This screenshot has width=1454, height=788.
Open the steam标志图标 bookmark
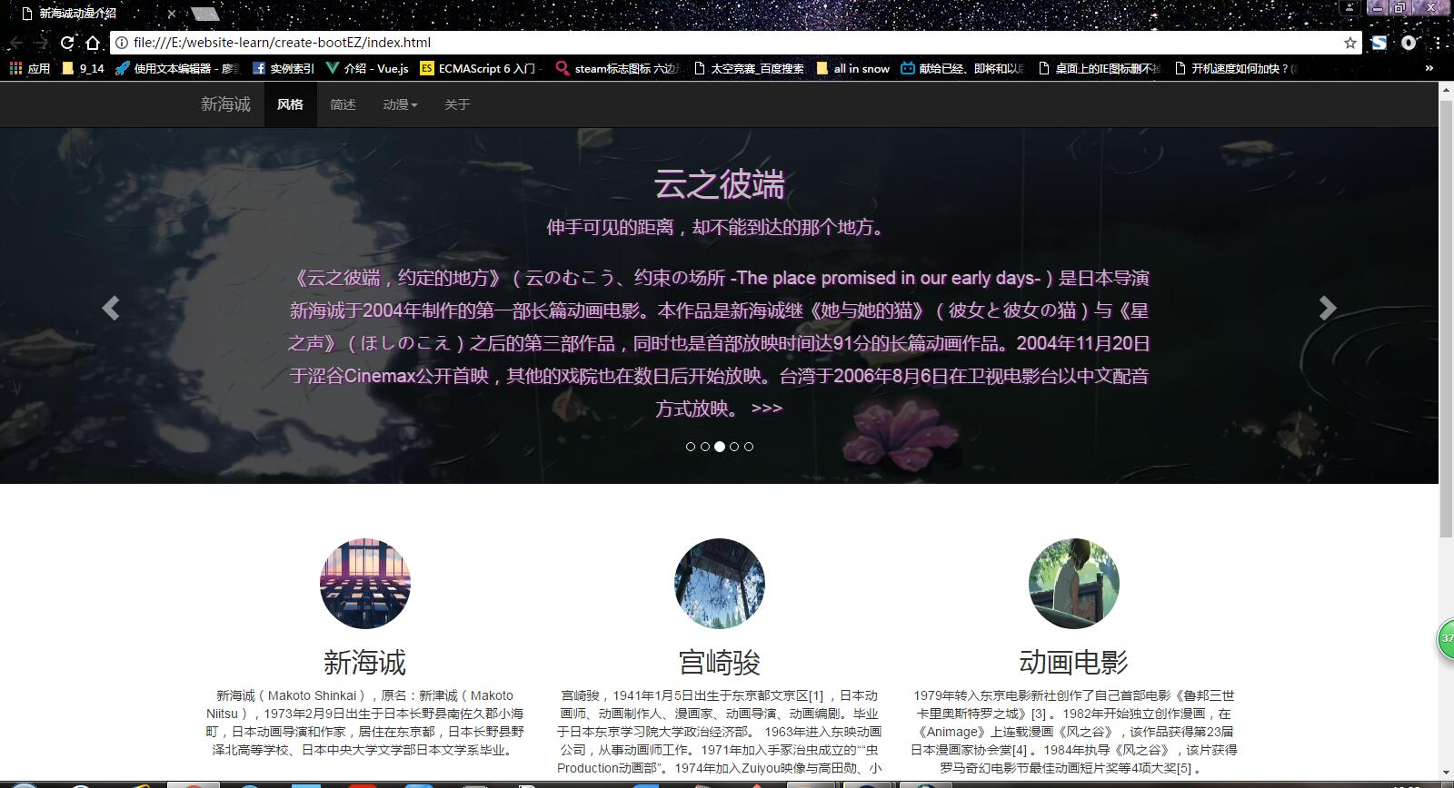[618, 68]
